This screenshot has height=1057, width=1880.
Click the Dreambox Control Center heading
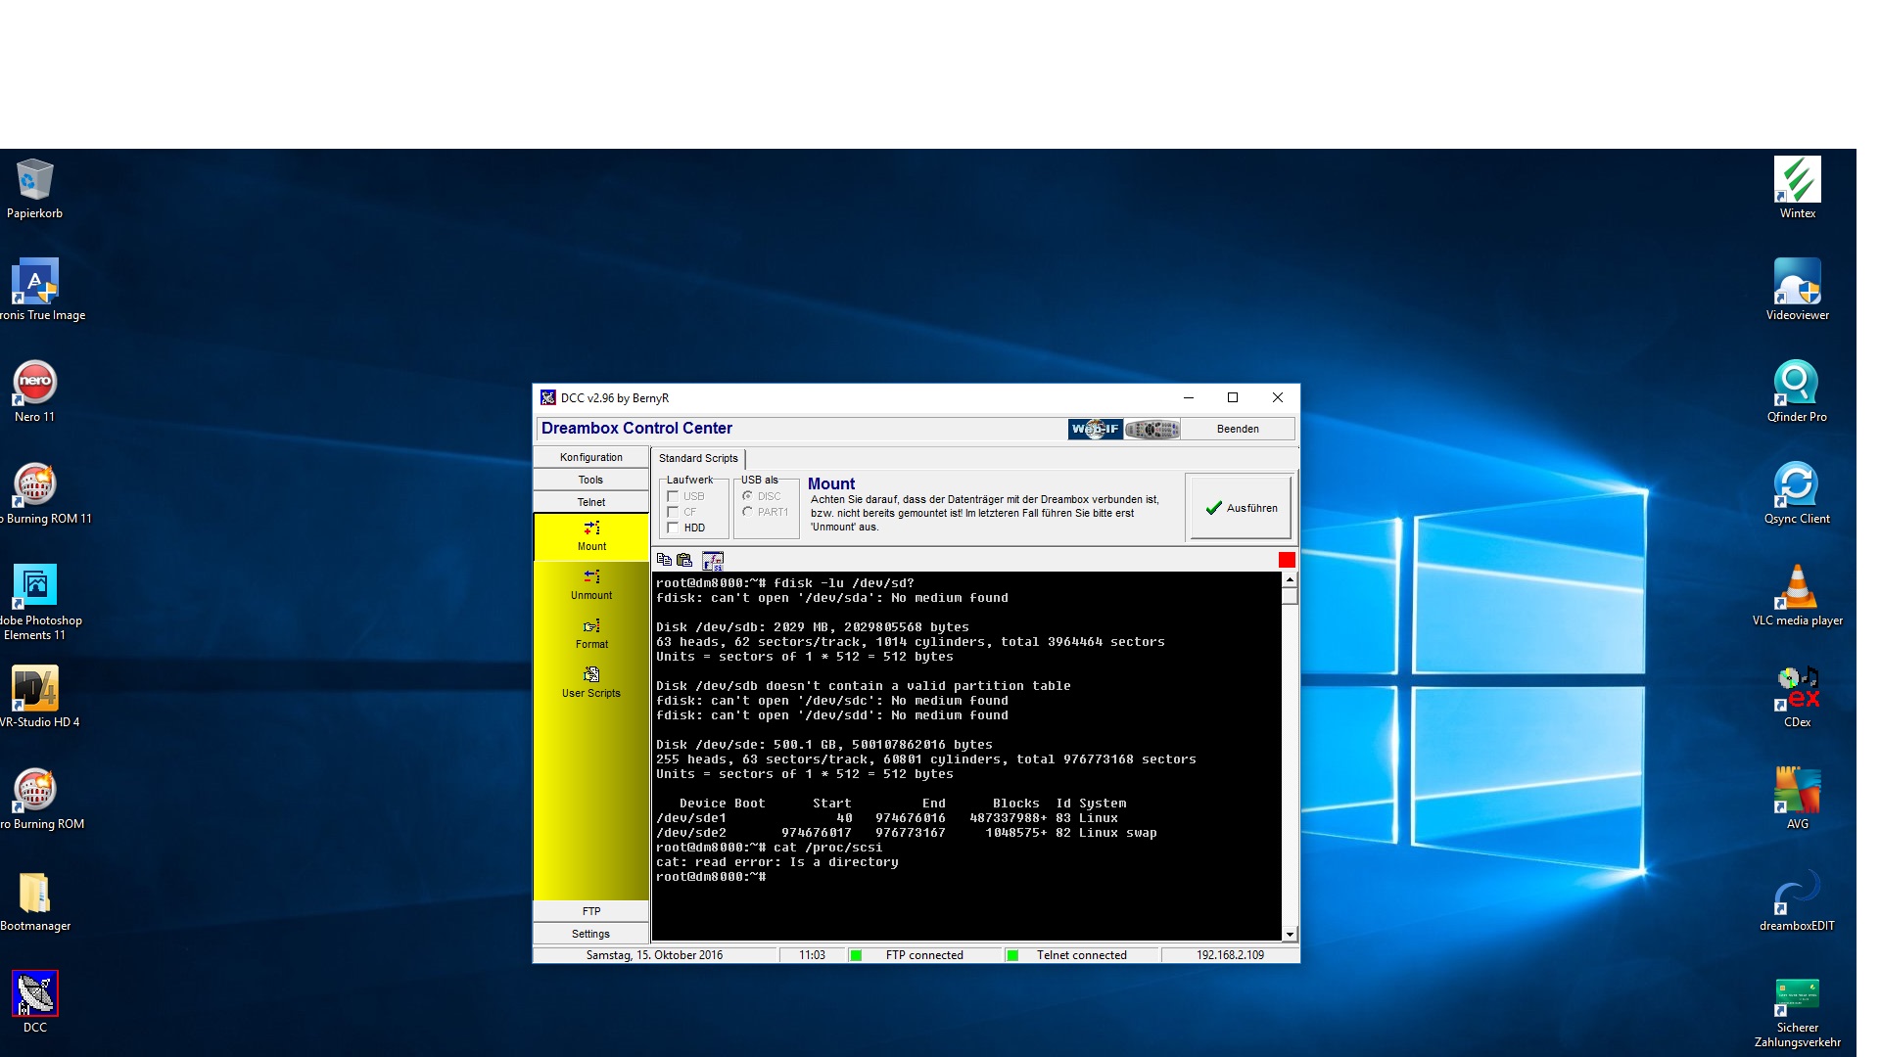(x=636, y=429)
